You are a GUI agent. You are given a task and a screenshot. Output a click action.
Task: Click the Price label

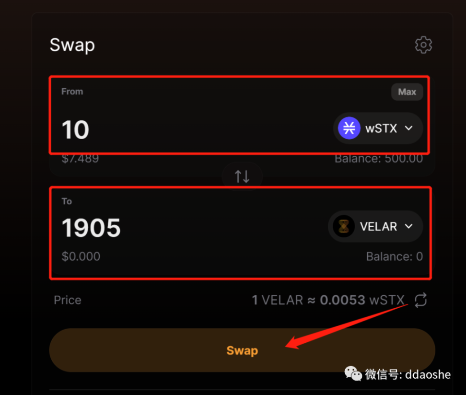[68, 301]
